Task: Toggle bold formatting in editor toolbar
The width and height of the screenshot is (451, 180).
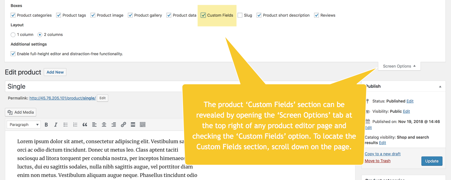Action: click(46, 125)
